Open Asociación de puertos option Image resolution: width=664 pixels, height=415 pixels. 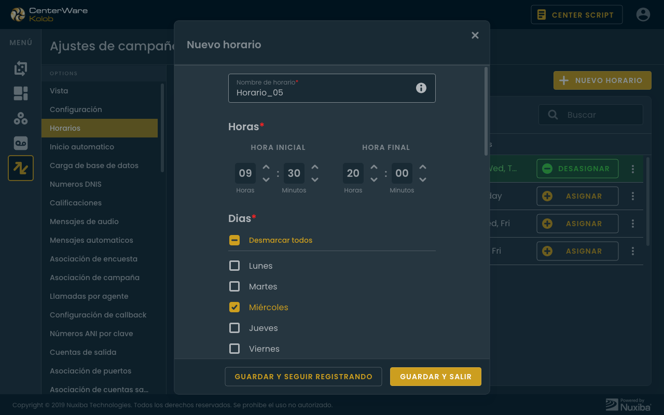(100, 371)
